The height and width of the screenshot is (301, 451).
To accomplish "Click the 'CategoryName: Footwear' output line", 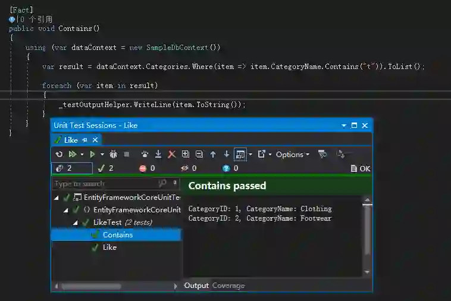I will coord(289,218).
